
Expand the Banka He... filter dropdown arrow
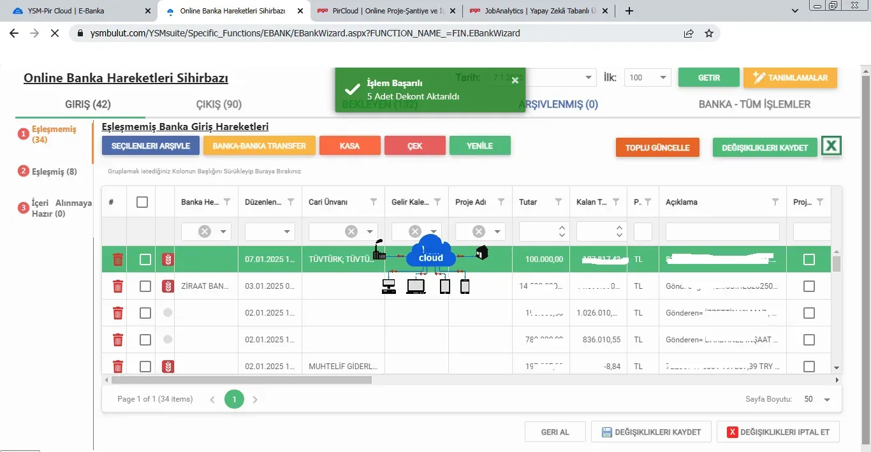223,231
